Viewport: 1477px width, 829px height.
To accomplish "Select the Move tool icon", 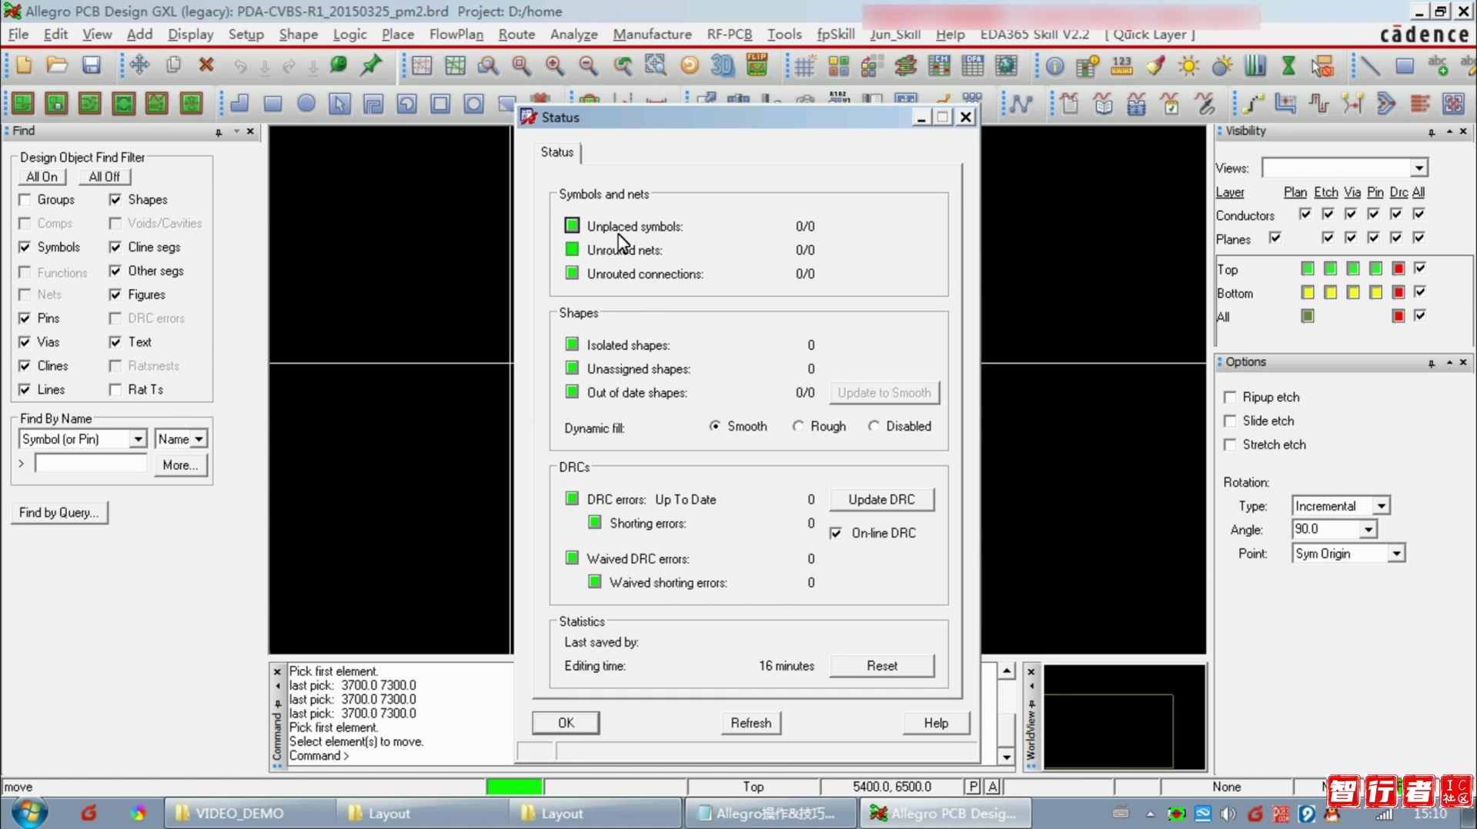I will pos(139,65).
